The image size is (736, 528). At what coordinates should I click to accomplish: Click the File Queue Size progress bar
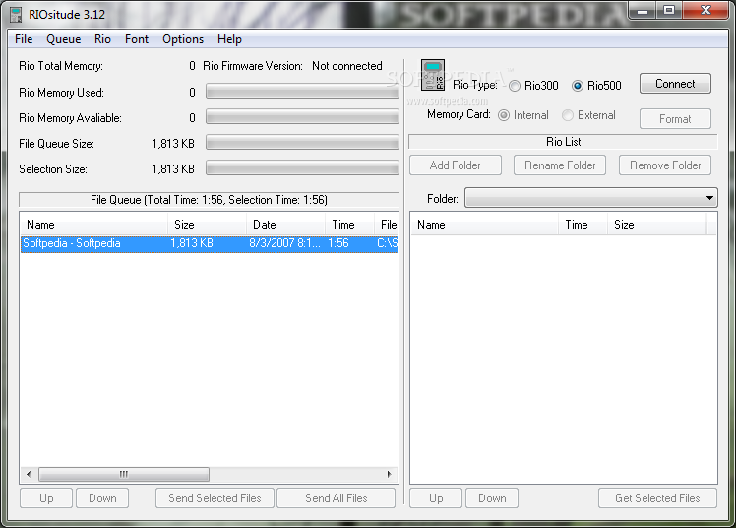coord(302,142)
